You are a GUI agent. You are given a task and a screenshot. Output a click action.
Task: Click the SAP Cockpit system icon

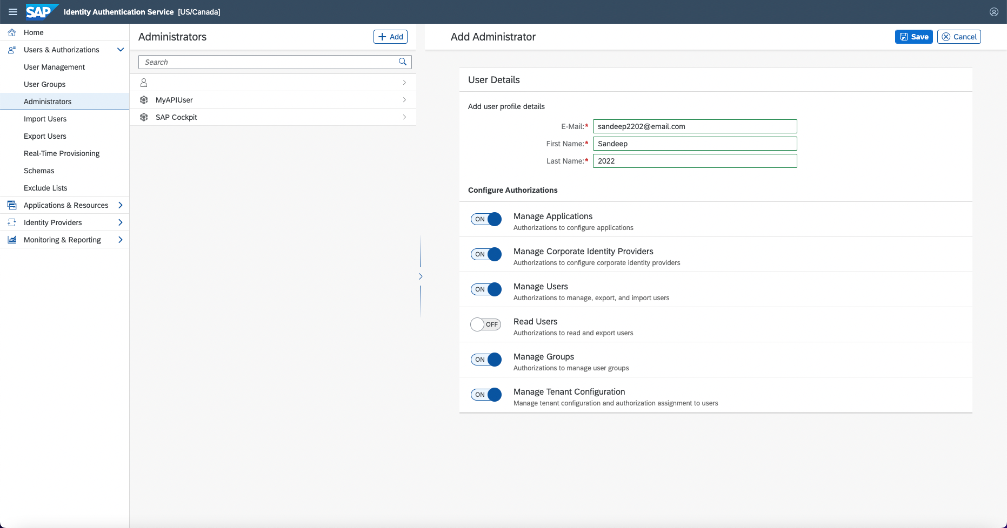[144, 117]
